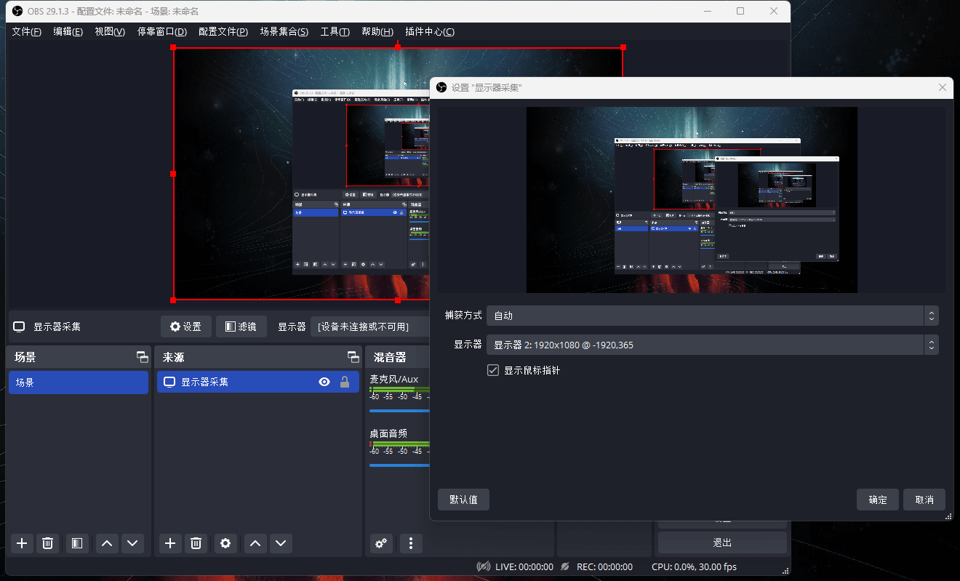
Task: Open scene filters icon in 场景 panel
Action: 77,543
